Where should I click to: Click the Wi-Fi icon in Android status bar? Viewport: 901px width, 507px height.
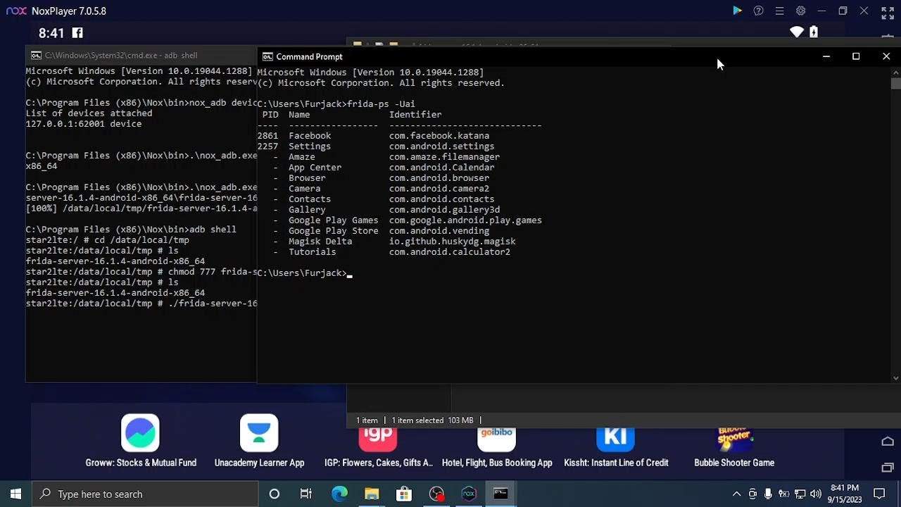point(797,32)
